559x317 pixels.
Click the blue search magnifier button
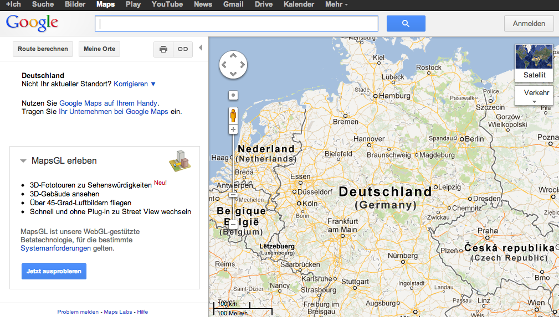pos(406,24)
